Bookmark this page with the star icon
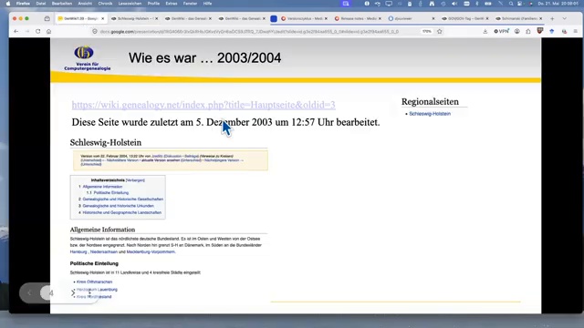584x328 pixels. [x=440, y=32]
